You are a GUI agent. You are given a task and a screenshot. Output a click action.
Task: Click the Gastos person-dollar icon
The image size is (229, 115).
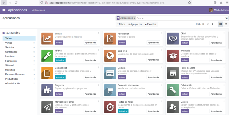(x=173, y=107)
